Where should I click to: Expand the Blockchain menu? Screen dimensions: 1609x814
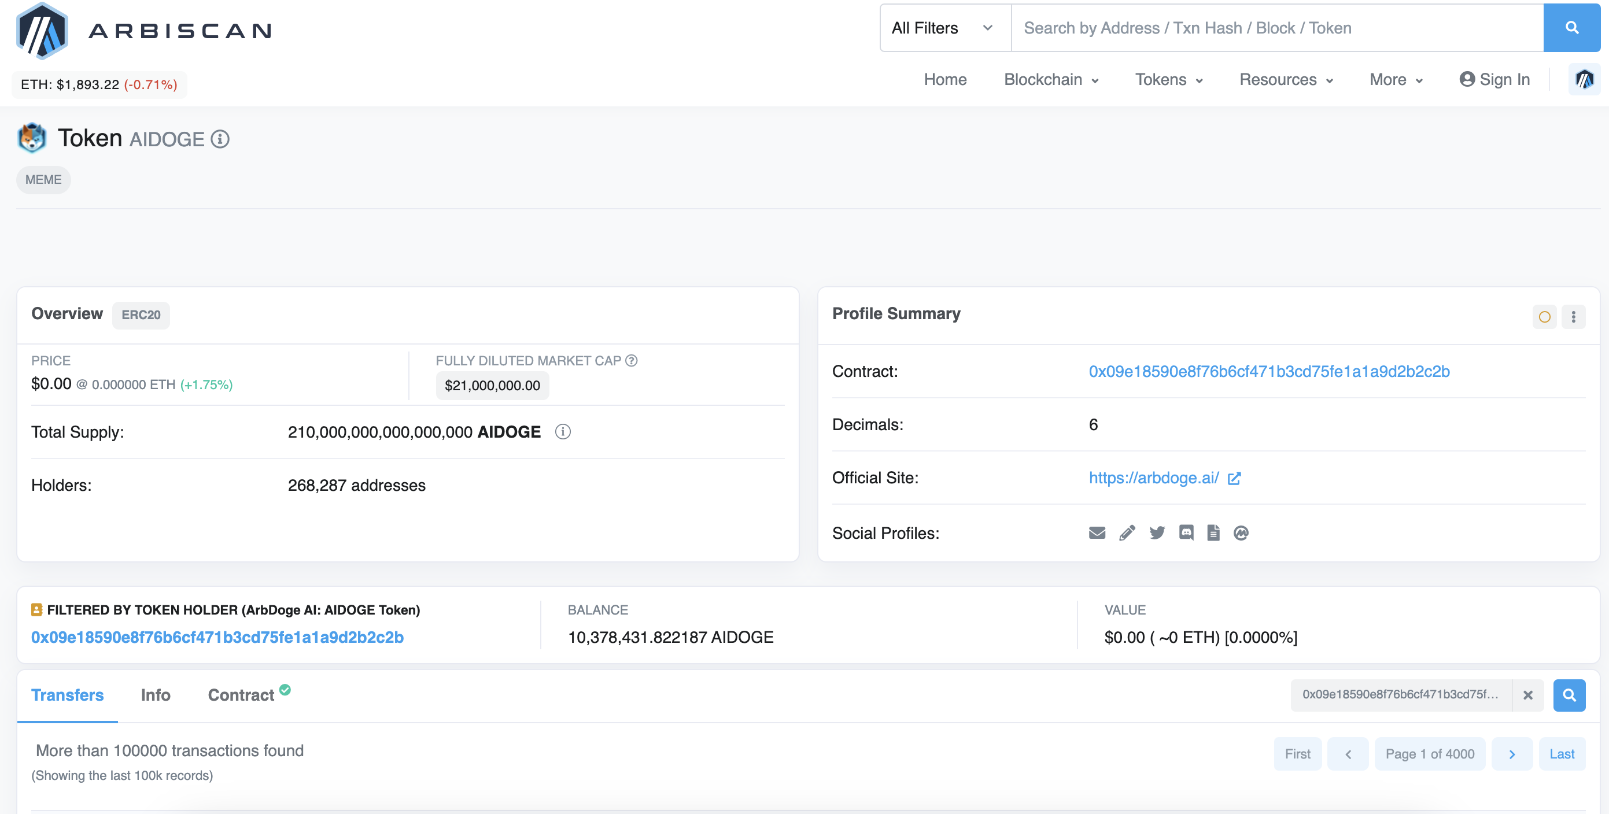tap(1051, 79)
